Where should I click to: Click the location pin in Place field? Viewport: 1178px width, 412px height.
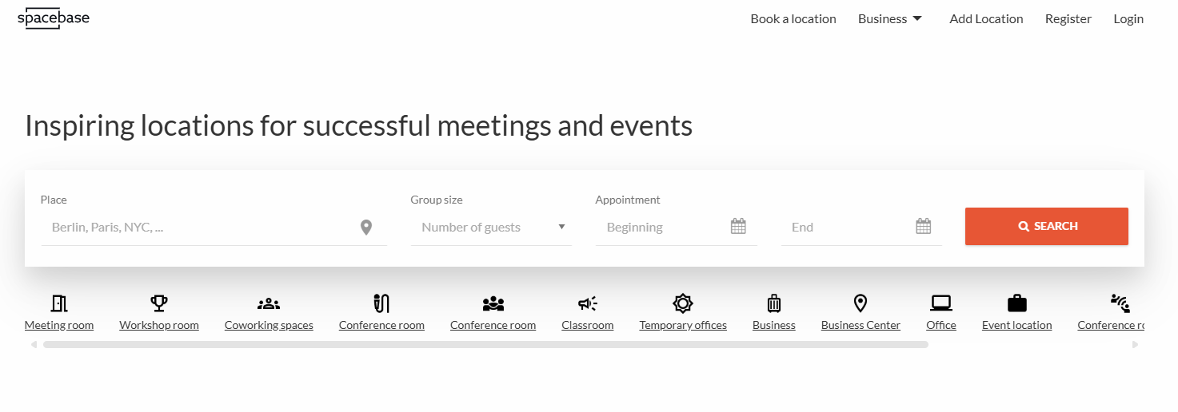366,228
